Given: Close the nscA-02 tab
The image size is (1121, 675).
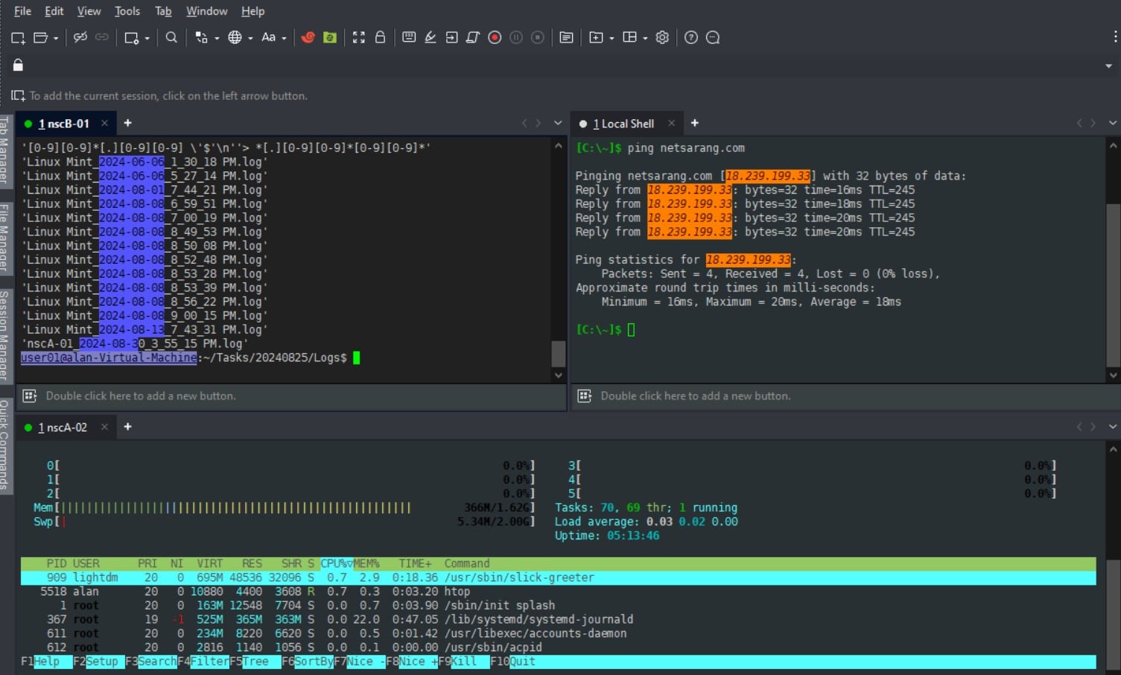Looking at the screenshot, I should (104, 427).
